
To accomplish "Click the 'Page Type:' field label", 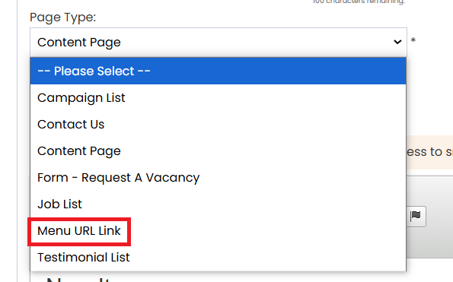I will [x=62, y=17].
